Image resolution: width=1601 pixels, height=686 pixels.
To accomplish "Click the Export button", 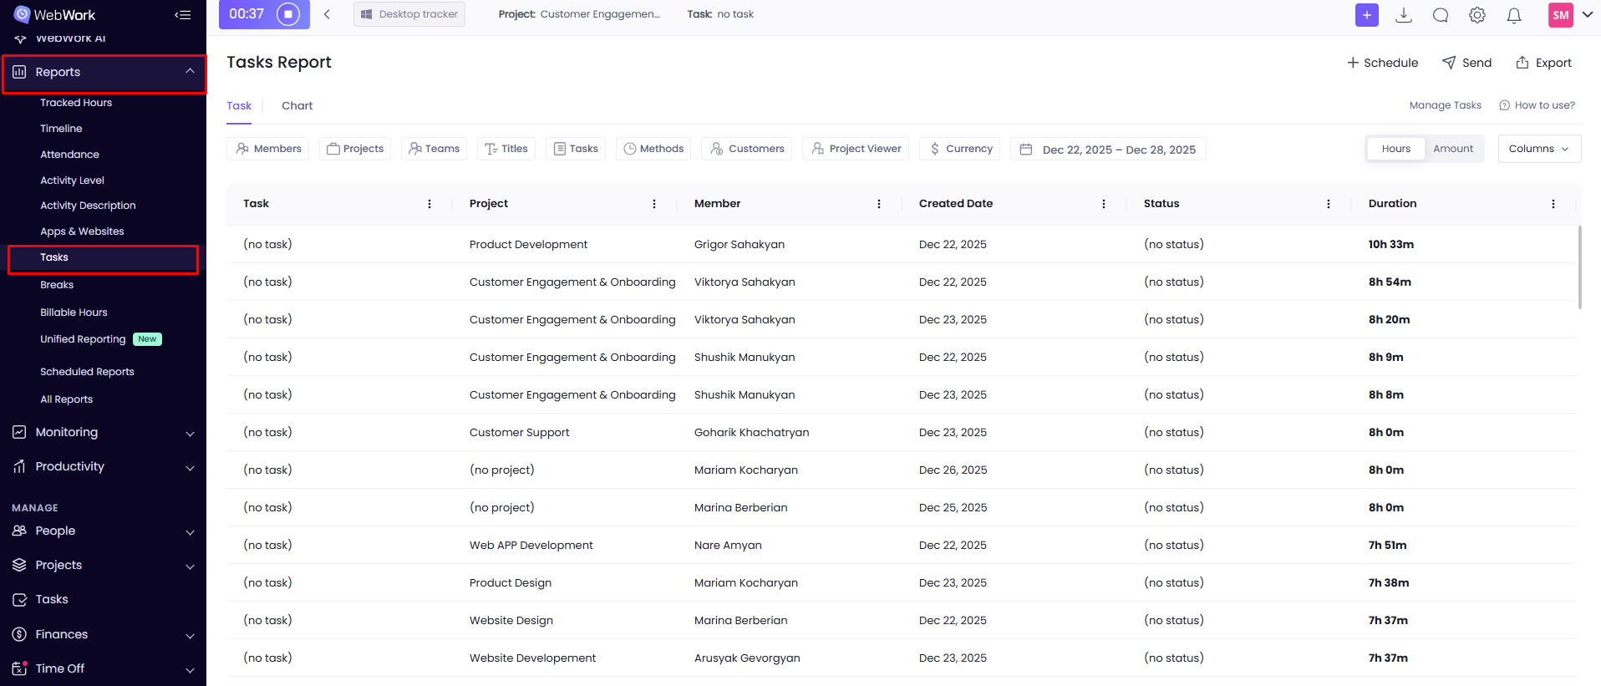I will [x=1543, y=63].
